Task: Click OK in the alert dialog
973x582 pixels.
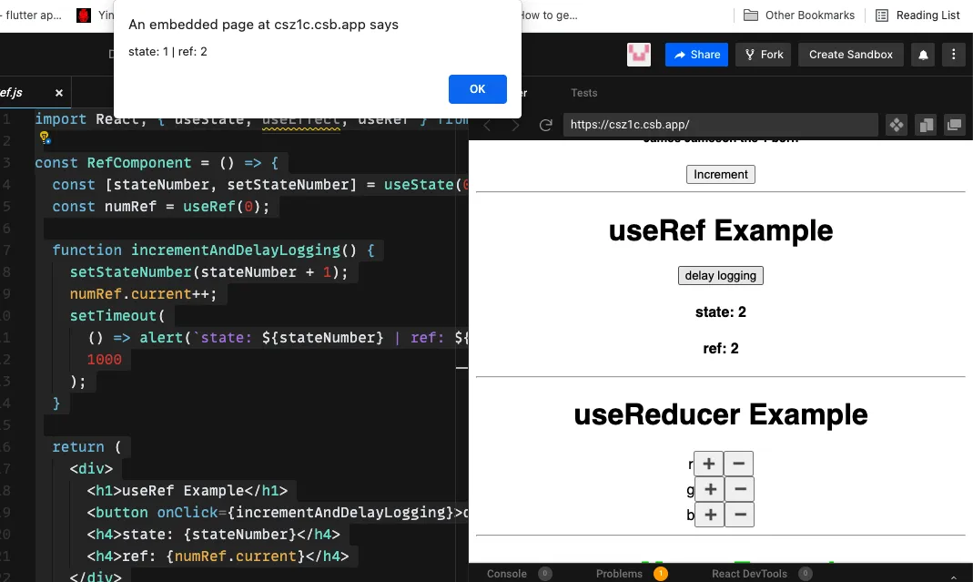Action: pyautogui.click(x=477, y=89)
